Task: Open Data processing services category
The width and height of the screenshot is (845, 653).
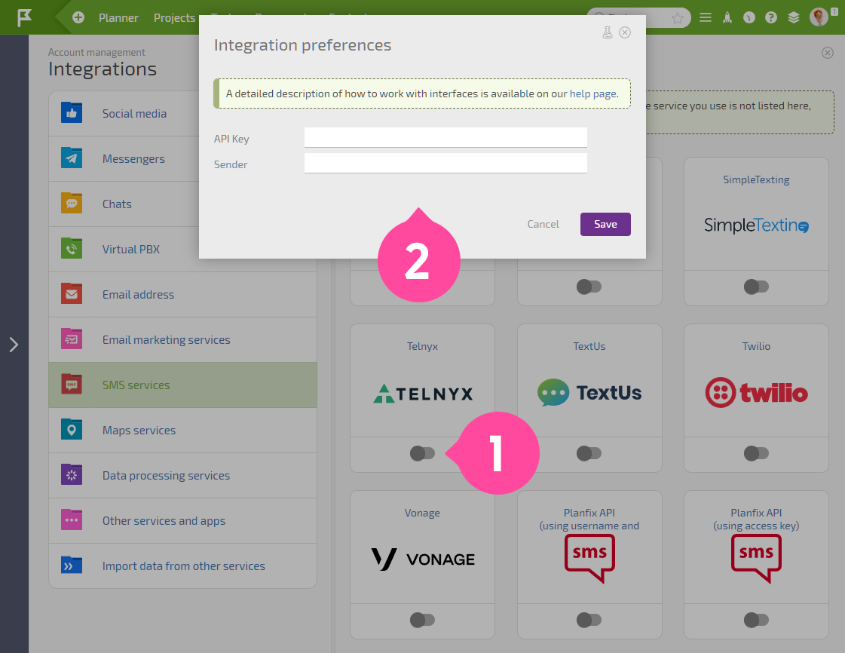Action: (182, 476)
